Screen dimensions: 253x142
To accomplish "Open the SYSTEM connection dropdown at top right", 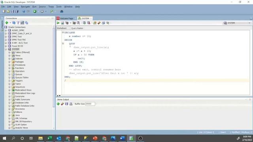I will click(x=249, y=23).
